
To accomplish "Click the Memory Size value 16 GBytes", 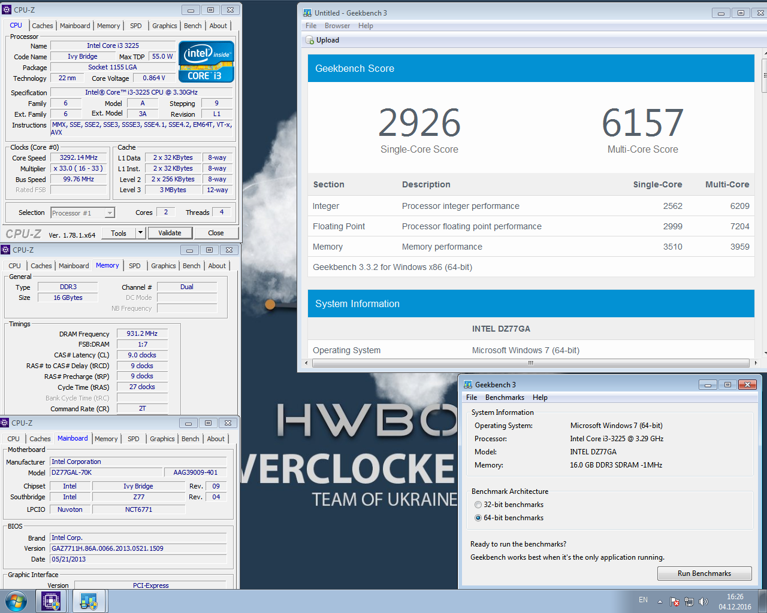I will (x=68, y=298).
